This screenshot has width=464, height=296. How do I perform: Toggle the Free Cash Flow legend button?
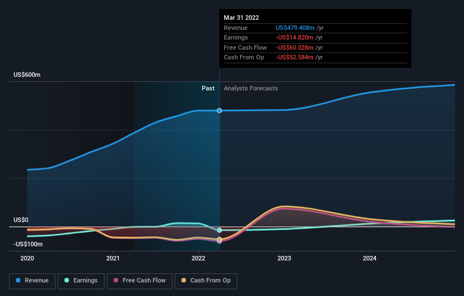point(140,281)
